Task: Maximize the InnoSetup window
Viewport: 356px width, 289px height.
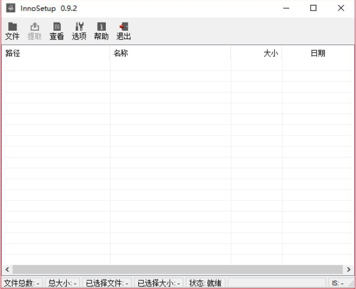Action: coord(314,8)
